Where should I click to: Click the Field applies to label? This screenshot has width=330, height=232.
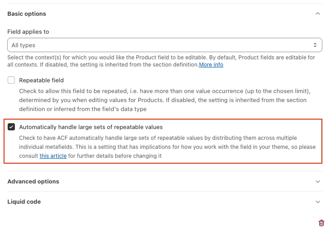pyautogui.click(x=28, y=32)
